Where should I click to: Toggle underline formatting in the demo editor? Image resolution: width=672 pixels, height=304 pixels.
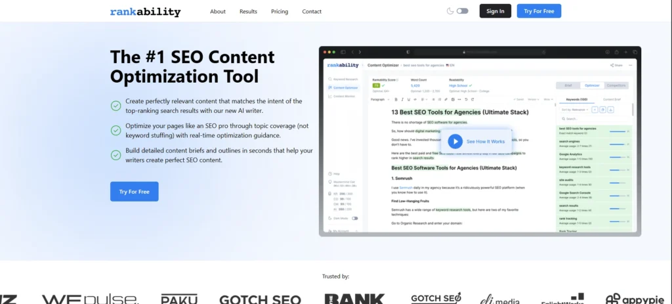(409, 100)
